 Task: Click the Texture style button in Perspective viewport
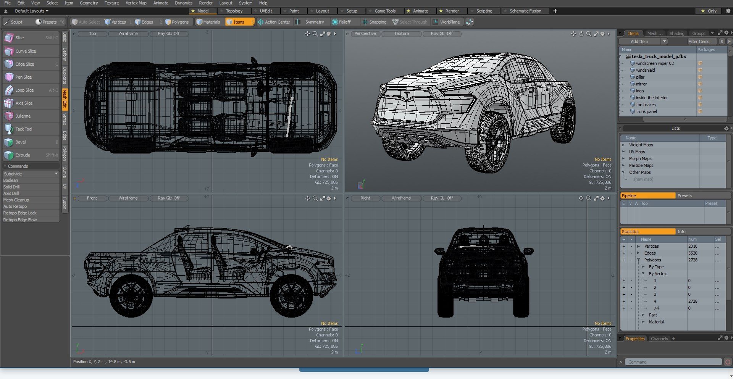coord(402,34)
